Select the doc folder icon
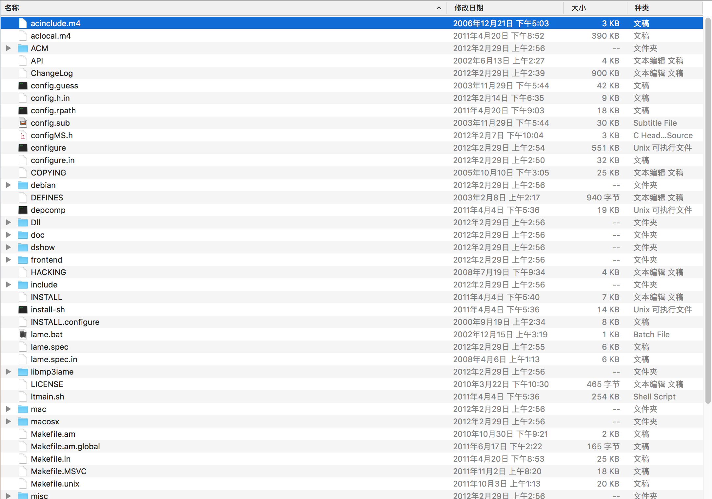The image size is (712, 499). point(23,235)
